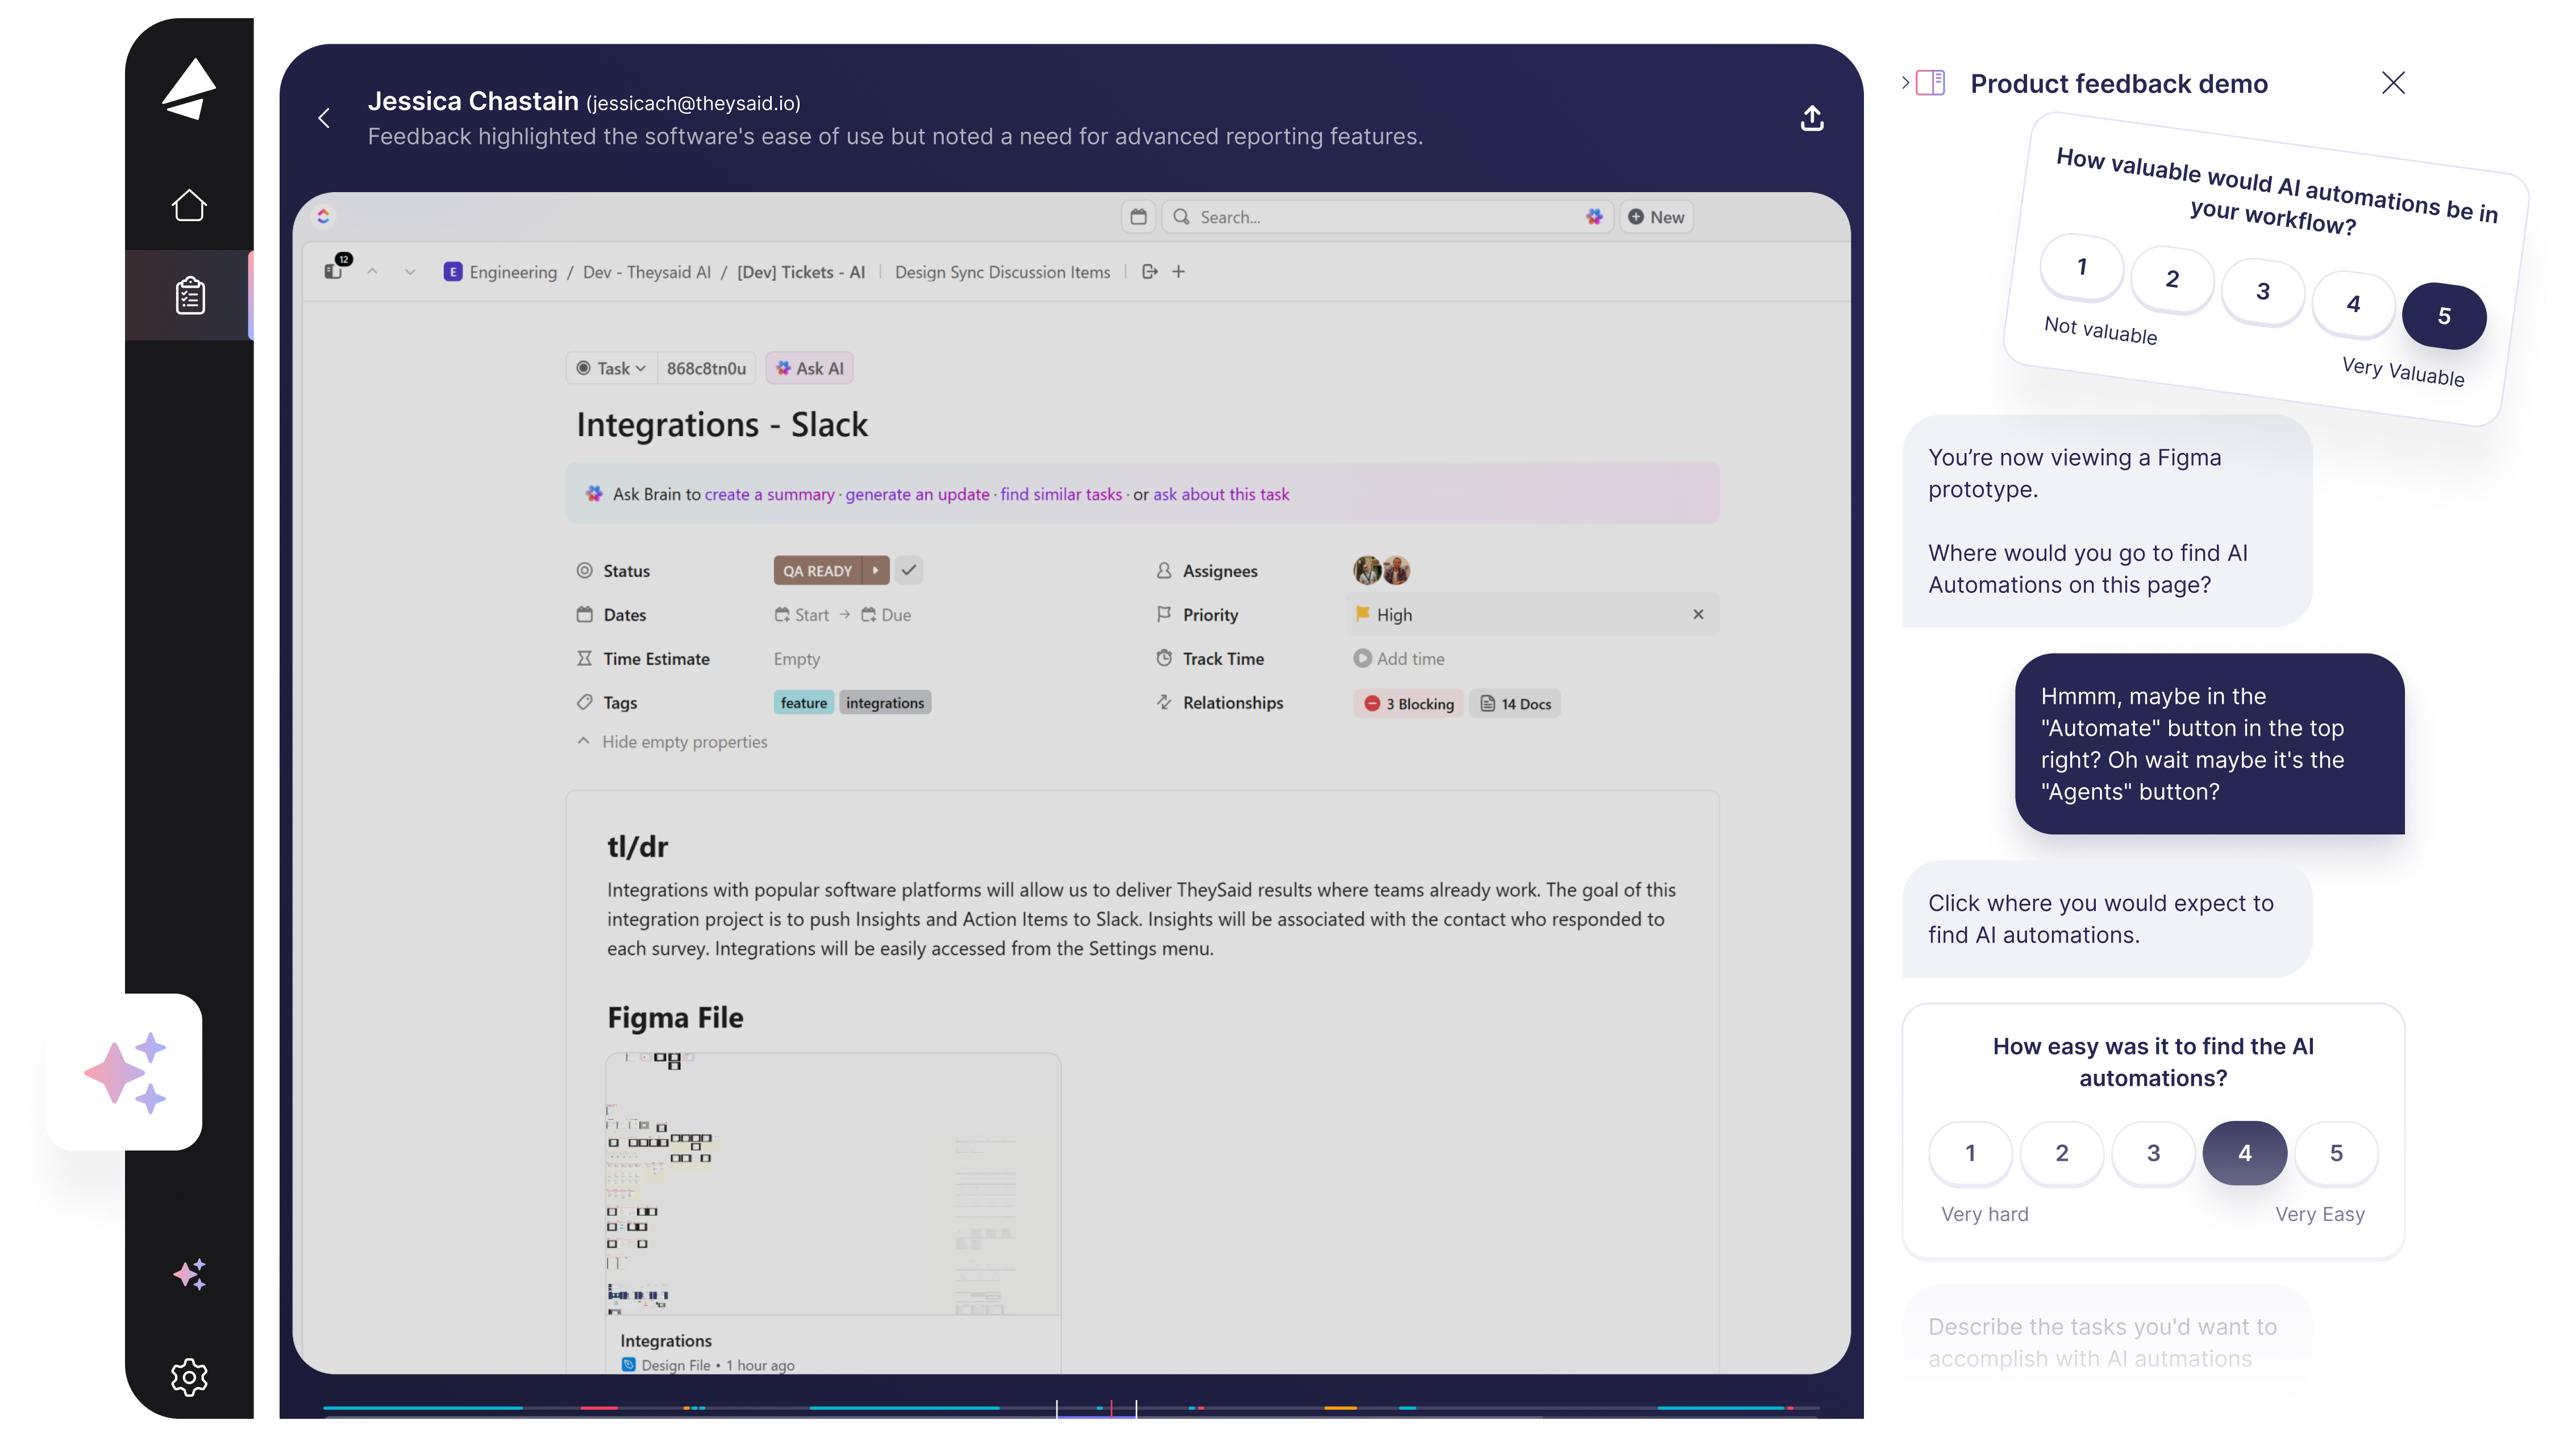The image size is (2576, 1437).
Task: Open the Task type dropdown
Action: 612,368
